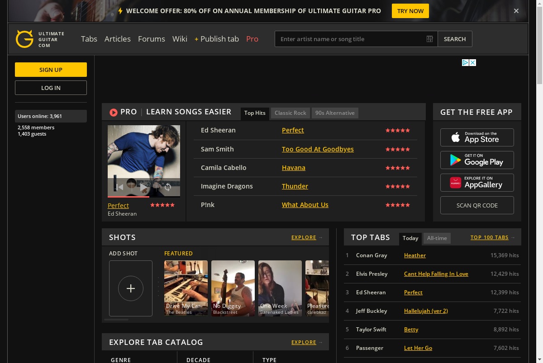Skip to the start of the track in the player
The image size is (543, 363).
click(119, 187)
